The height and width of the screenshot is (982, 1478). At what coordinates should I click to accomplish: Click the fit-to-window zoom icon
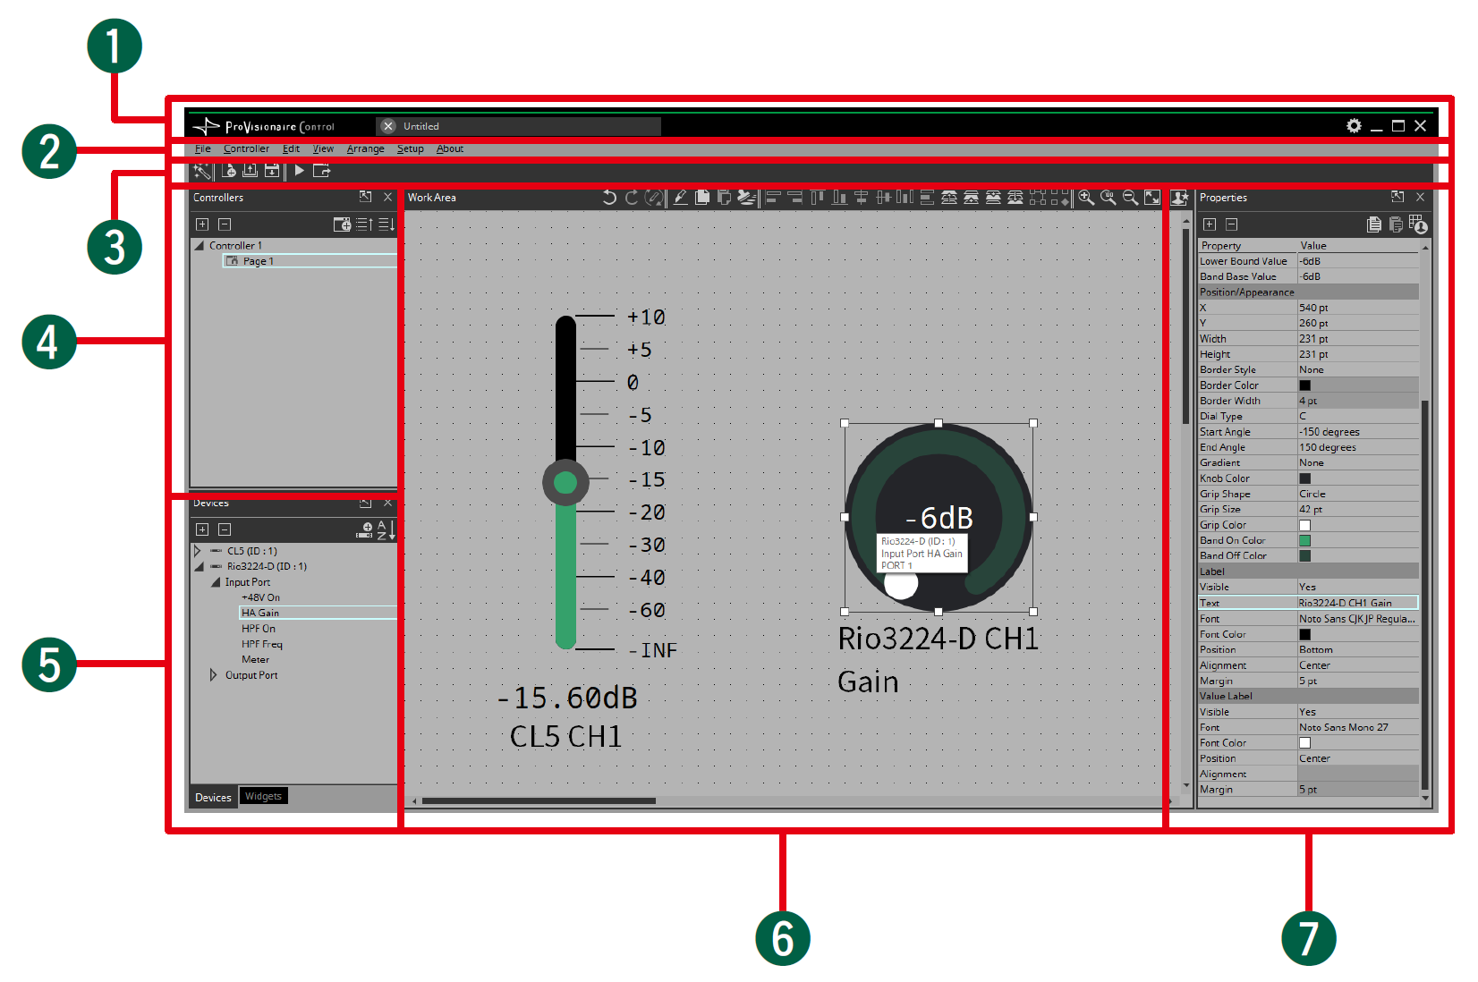[1152, 198]
